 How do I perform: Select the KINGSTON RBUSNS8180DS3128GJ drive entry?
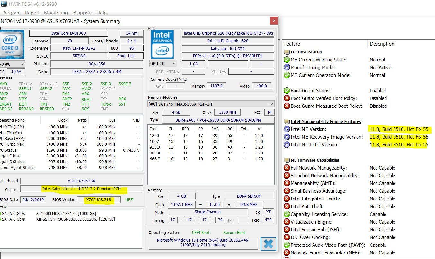76,219
